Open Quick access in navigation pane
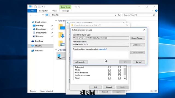 pos(40,22)
